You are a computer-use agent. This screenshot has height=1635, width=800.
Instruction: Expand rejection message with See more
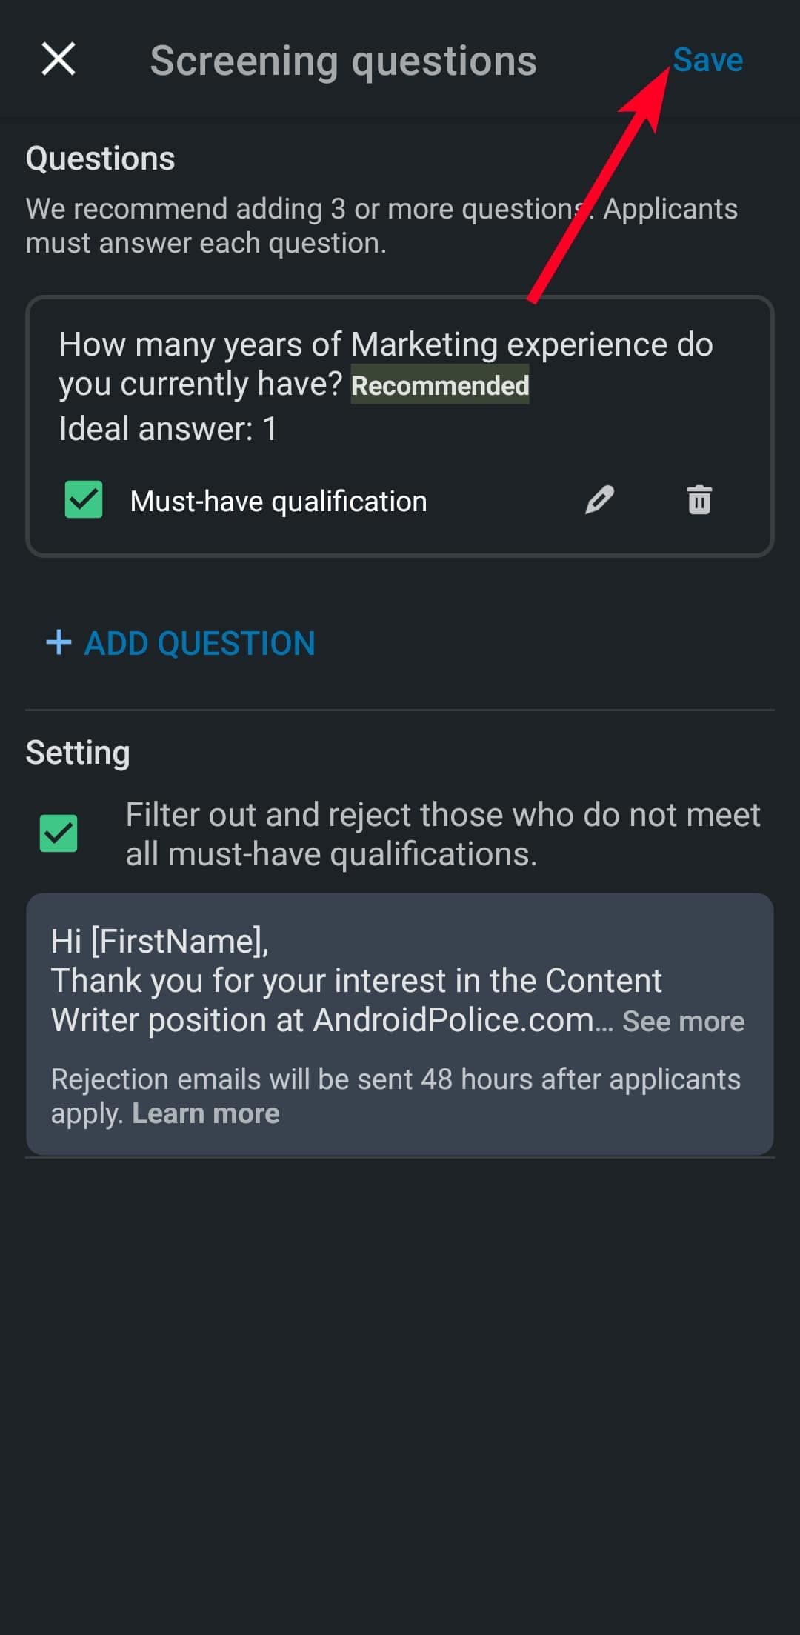pos(683,1021)
